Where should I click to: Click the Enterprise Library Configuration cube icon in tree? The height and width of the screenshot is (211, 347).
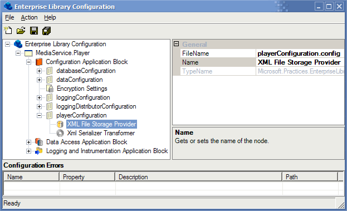(18, 44)
